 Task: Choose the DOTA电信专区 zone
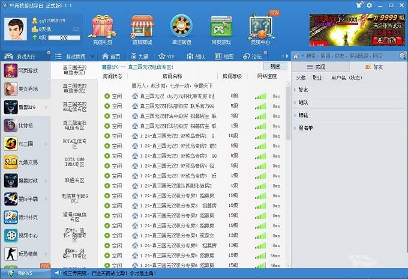pyautogui.click(x=74, y=144)
